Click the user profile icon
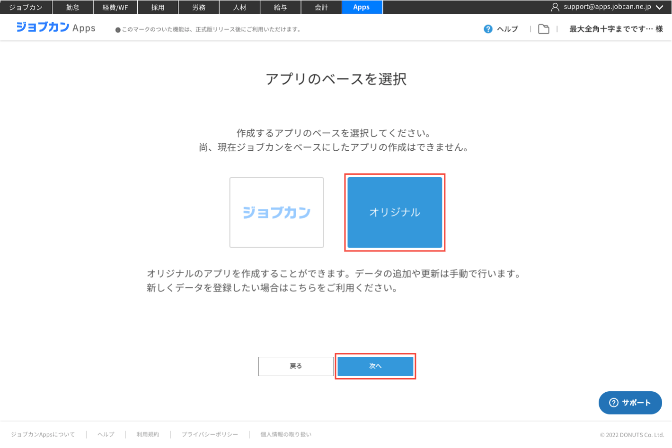672x448 pixels. (555, 7)
